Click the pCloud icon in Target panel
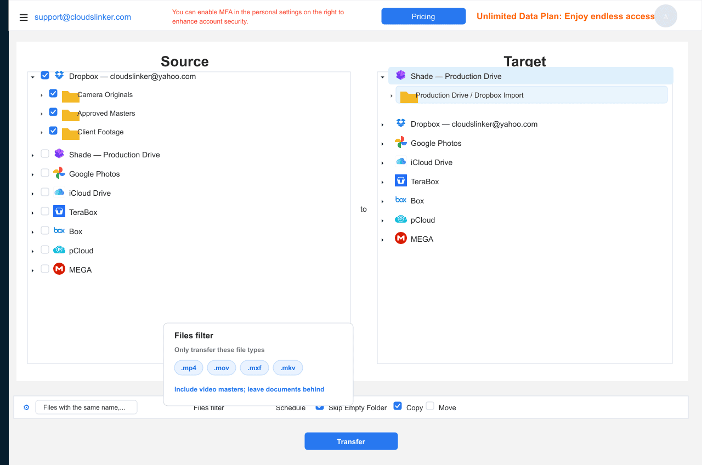The image size is (702, 465). point(401,219)
